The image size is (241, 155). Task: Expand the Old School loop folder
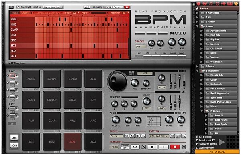pos(202,48)
